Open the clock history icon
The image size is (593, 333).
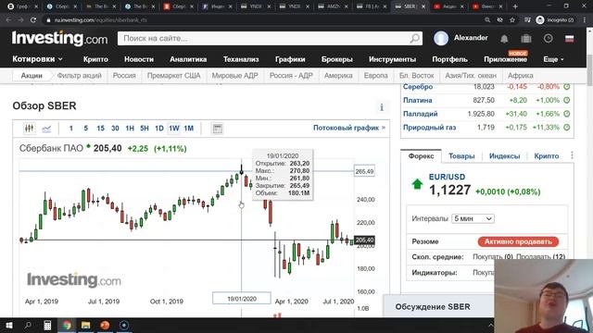[x=548, y=38]
